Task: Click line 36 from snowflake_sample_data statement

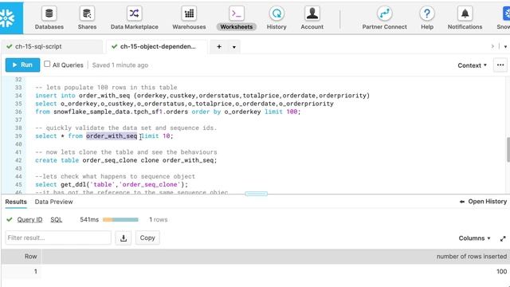Action: click(168, 112)
